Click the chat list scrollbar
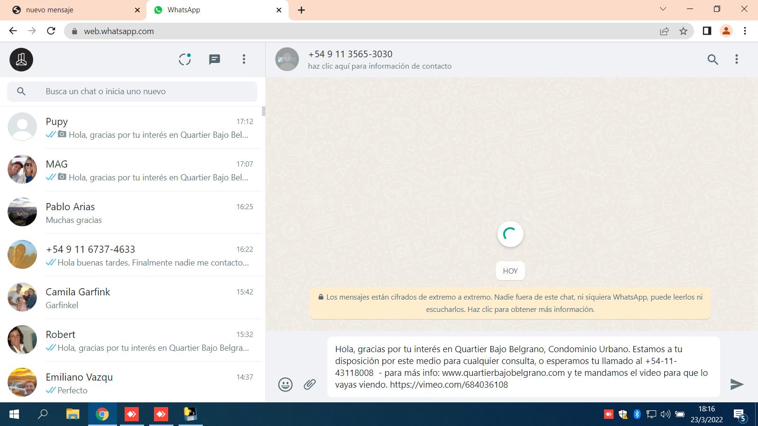 [x=263, y=111]
